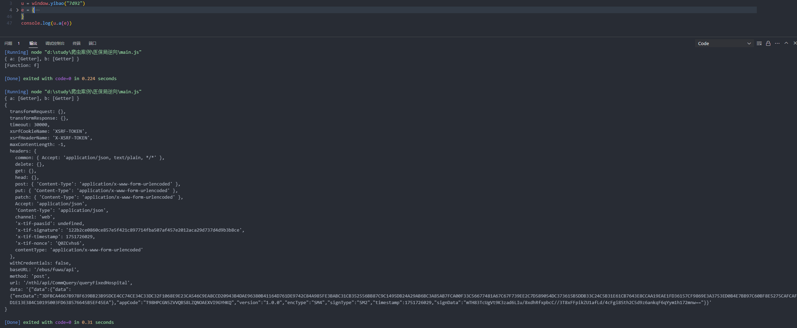Viewport: 797px width, 328px height.
Task: Place cursor on console.log(u.a(e)) line
Action: point(46,23)
